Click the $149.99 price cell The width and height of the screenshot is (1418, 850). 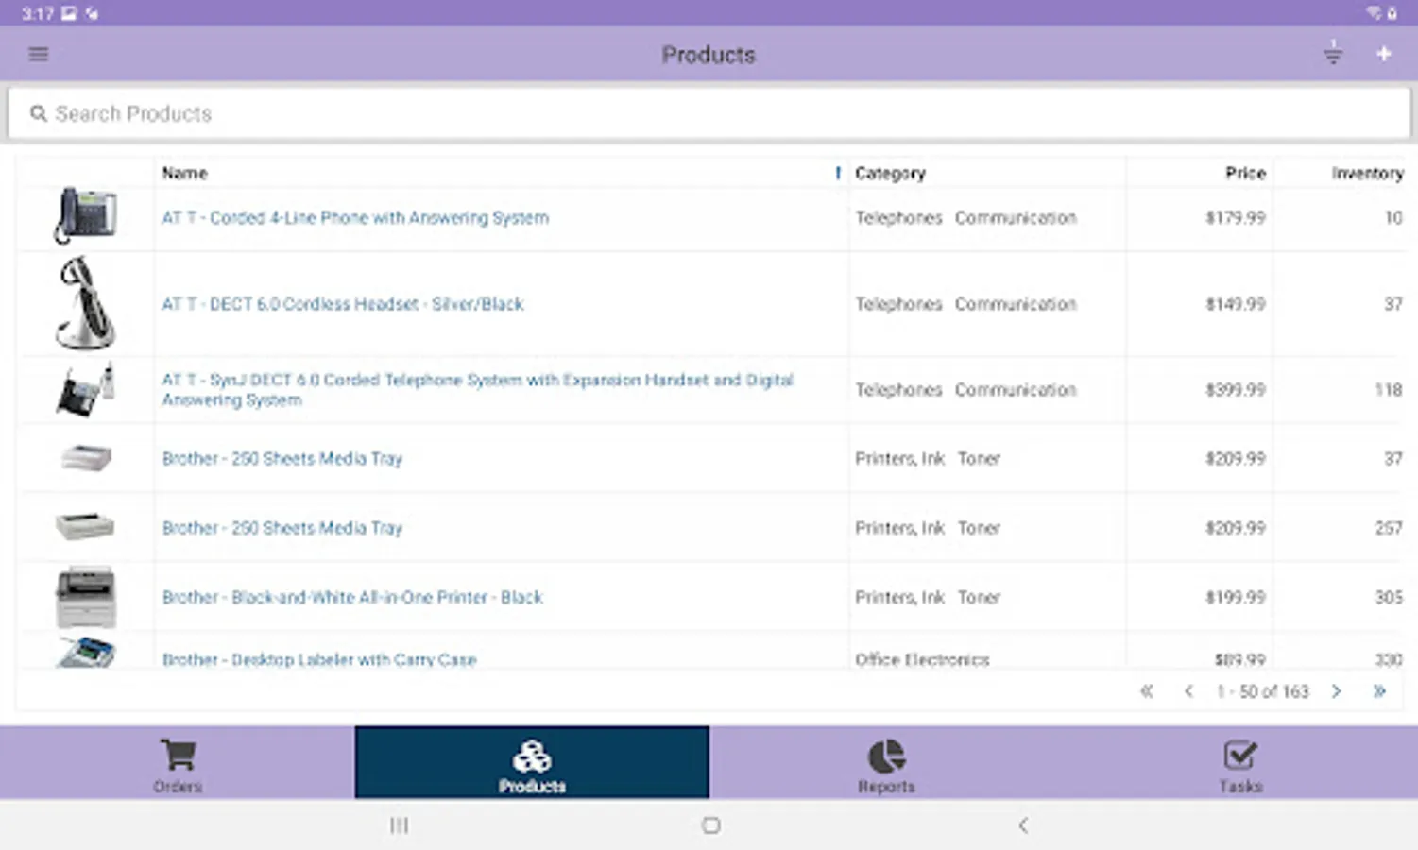(x=1235, y=304)
